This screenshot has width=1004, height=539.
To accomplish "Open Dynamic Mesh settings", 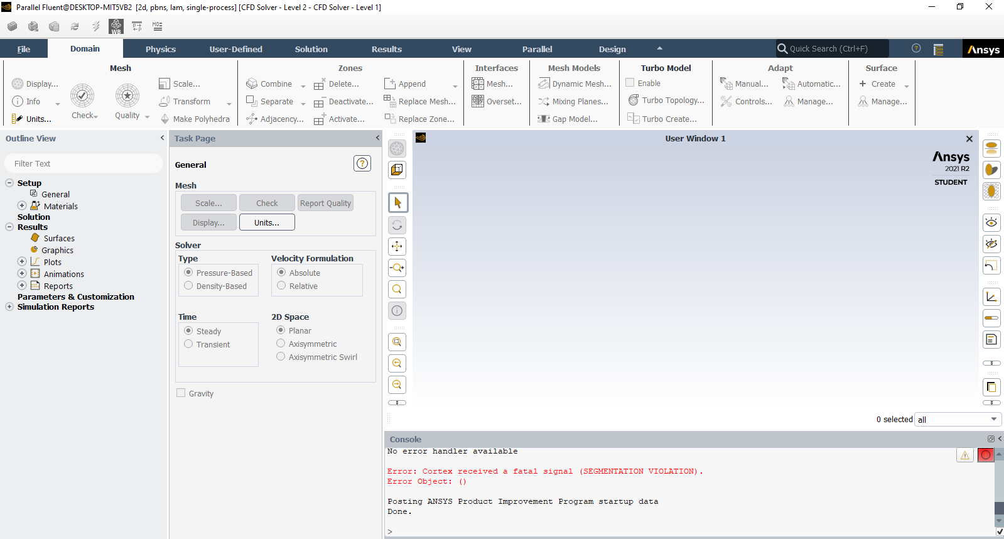I will click(575, 84).
